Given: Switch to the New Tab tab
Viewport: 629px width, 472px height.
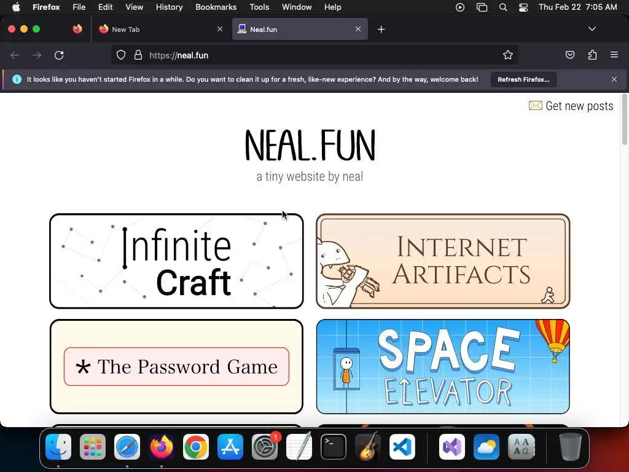Looking at the screenshot, I should pyautogui.click(x=160, y=29).
